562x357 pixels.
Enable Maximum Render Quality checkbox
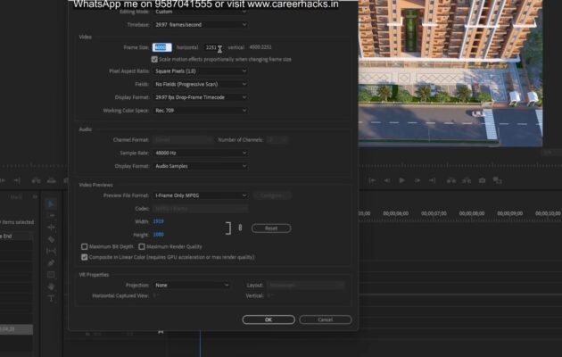click(x=142, y=246)
